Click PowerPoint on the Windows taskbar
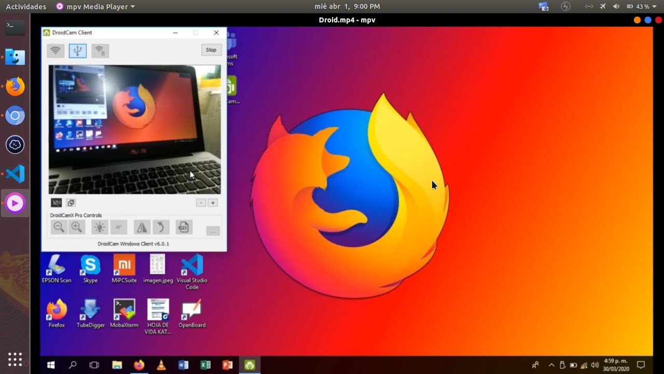Screen dimensions: 664x374 [x=227, y=365]
